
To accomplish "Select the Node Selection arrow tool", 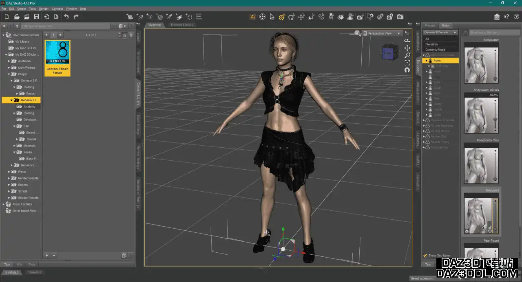I will [272, 17].
